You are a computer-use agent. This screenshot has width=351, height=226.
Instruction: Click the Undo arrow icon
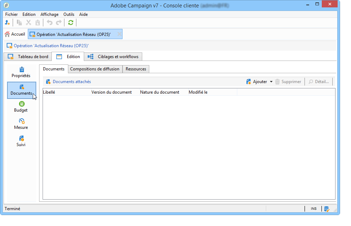click(x=50, y=23)
